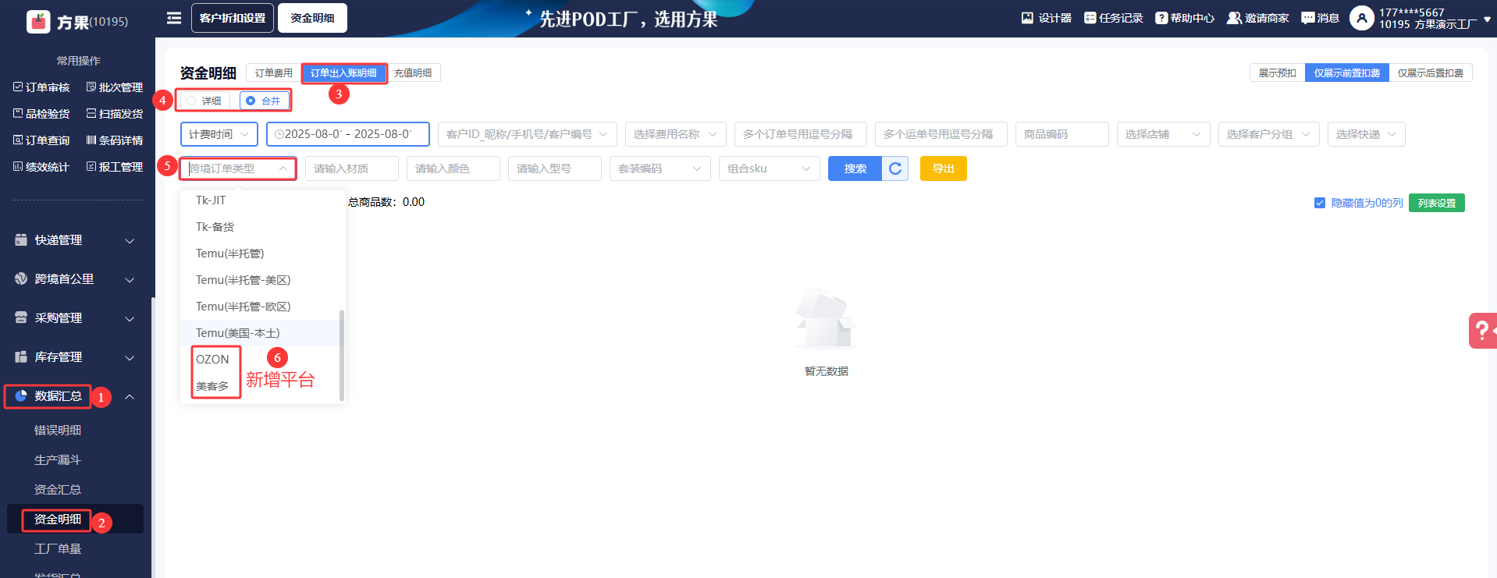Click the refresh icon beside 搜索

[895, 168]
